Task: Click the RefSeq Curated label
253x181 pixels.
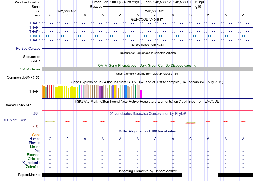Action: 28,48
